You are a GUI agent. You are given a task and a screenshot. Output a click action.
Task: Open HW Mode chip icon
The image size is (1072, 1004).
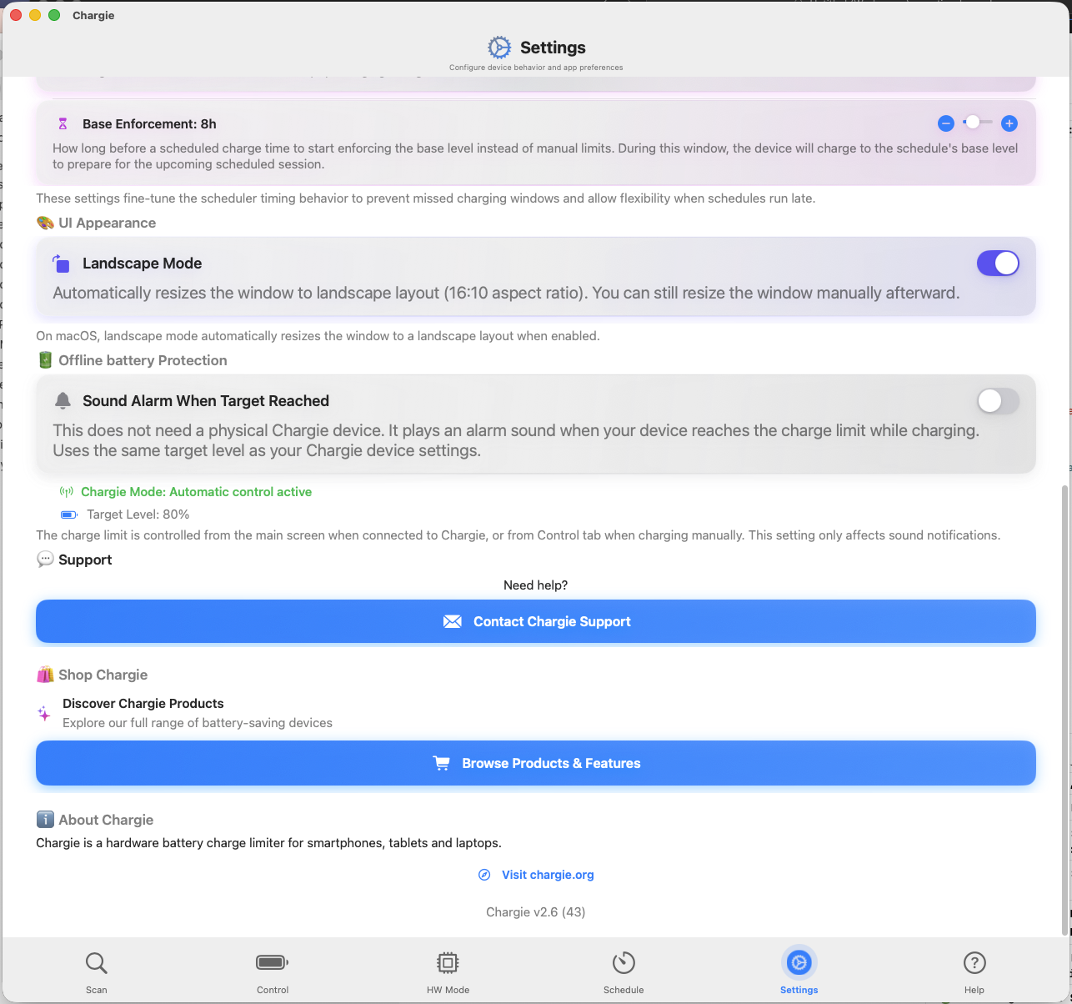[448, 963]
